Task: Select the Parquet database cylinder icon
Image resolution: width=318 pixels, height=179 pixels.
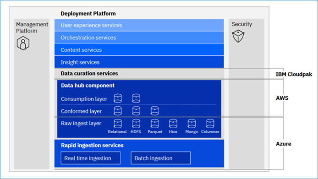Action: pos(154,124)
